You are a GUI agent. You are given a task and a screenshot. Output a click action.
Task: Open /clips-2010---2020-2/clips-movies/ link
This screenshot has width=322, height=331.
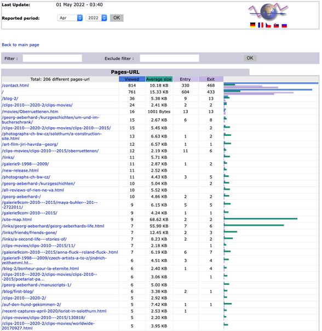click(37, 105)
